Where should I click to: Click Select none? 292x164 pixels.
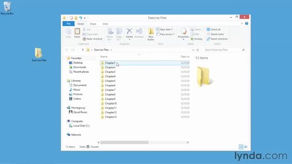(x=215, y=34)
